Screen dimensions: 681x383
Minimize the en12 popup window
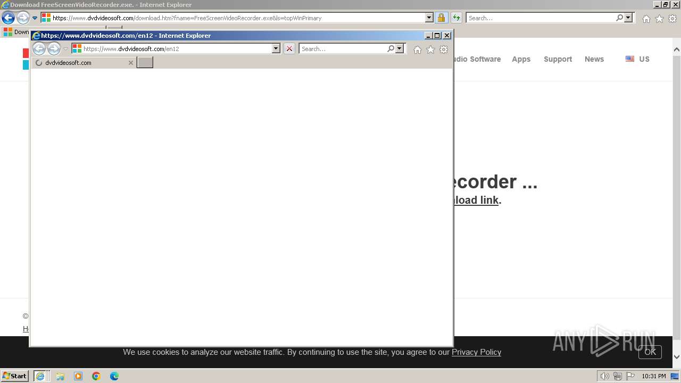click(x=428, y=36)
